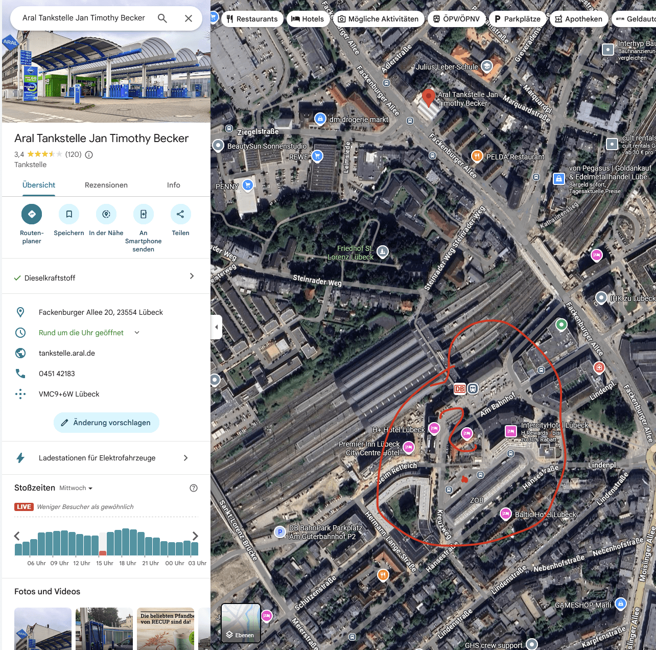Expand opening hours dropdown arrow
This screenshot has height=650, width=656.
pos(137,333)
